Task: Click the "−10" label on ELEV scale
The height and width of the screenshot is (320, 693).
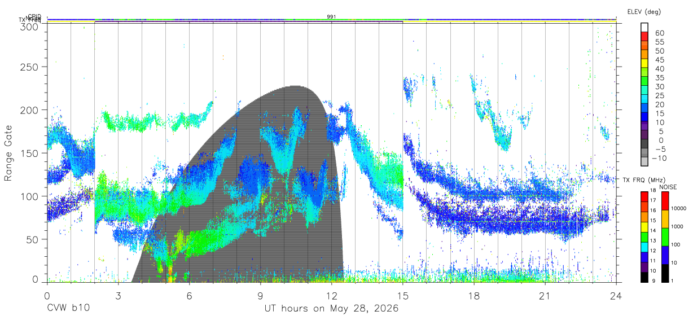Action: [659, 158]
